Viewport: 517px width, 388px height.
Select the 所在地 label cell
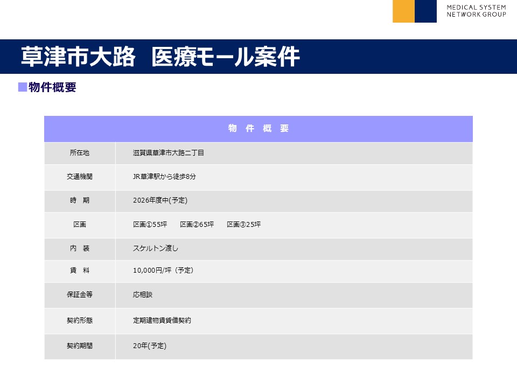(80, 153)
